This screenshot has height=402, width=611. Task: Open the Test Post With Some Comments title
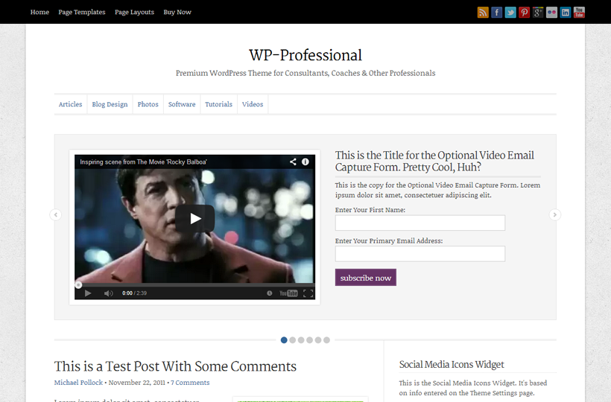(175, 366)
